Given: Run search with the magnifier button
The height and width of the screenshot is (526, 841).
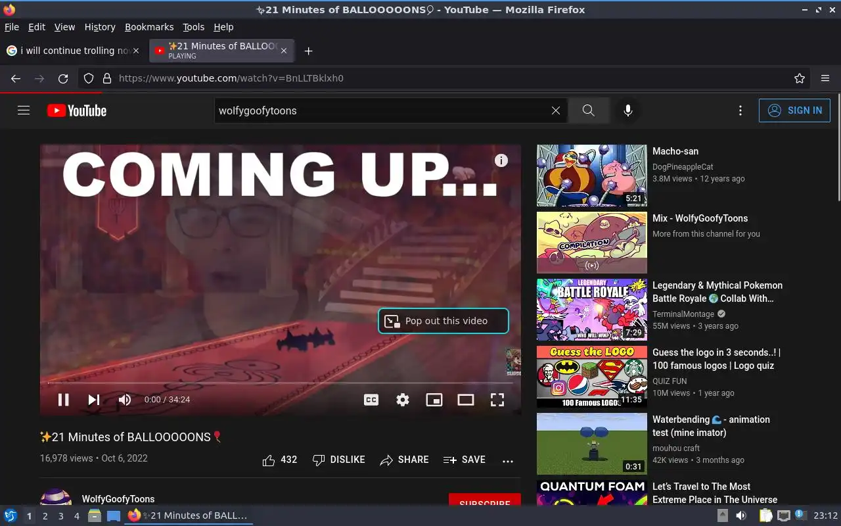Looking at the screenshot, I should (588, 110).
